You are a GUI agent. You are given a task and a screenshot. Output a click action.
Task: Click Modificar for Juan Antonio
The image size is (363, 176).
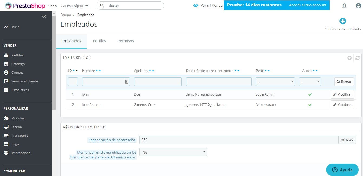tap(342, 104)
